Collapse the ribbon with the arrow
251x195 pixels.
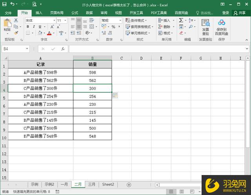247,40
